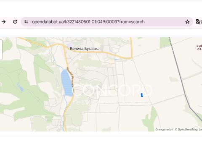Click the large blue lake on map

(67, 83)
